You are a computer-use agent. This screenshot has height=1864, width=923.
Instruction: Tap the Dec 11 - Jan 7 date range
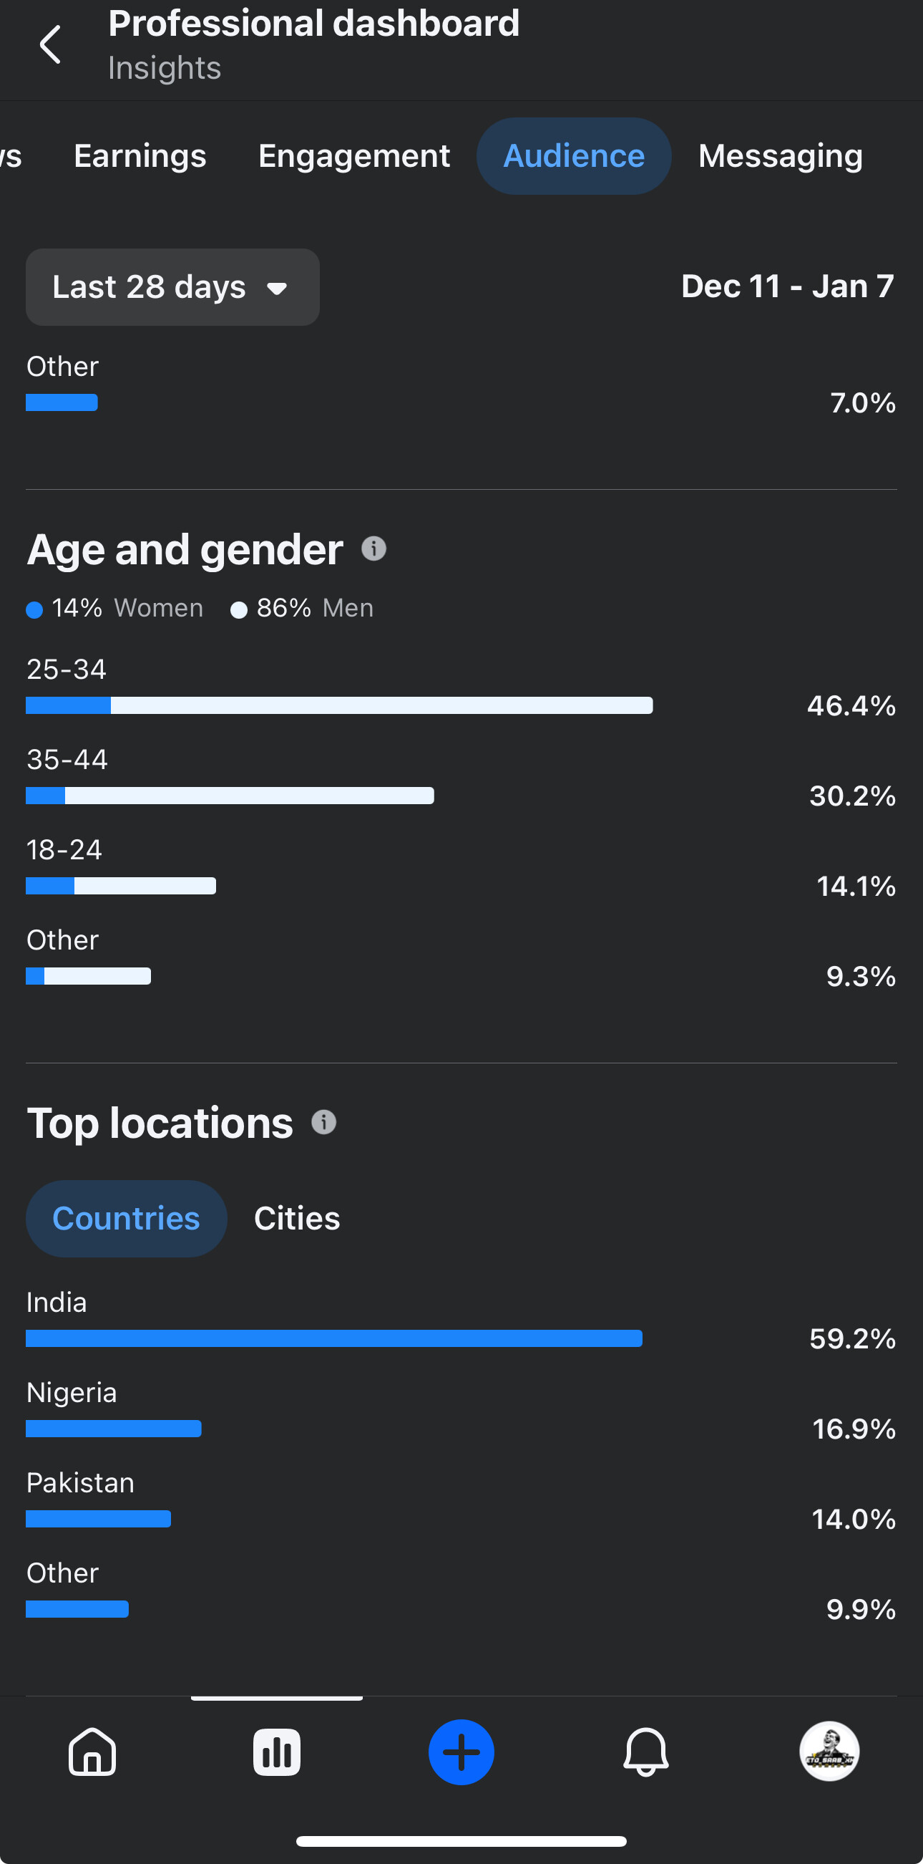[x=787, y=286]
